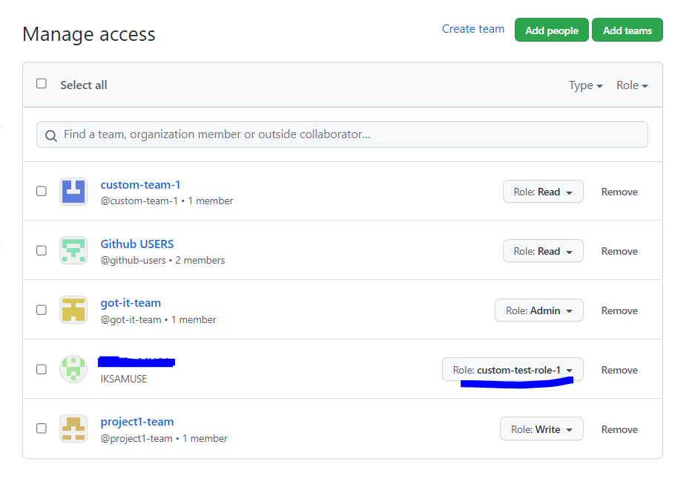Viewport: 695px width, 482px height.
Task: Click the got-it-team avatar icon
Action: (x=73, y=310)
